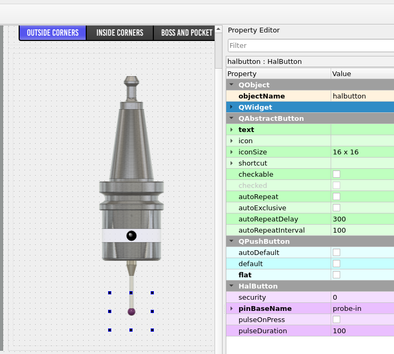This screenshot has width=394, height=354.
Task: Click the tool holder image
Action: [x=131, y=170]
